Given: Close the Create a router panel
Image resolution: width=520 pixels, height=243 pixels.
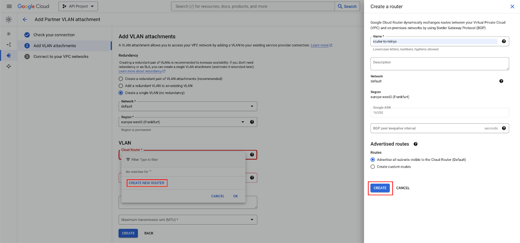Looking at the screenshot, I should (x=512, y=6).
